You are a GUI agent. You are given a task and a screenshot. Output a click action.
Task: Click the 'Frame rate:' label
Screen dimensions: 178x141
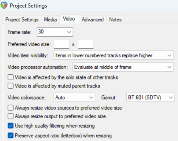(19, 32)
